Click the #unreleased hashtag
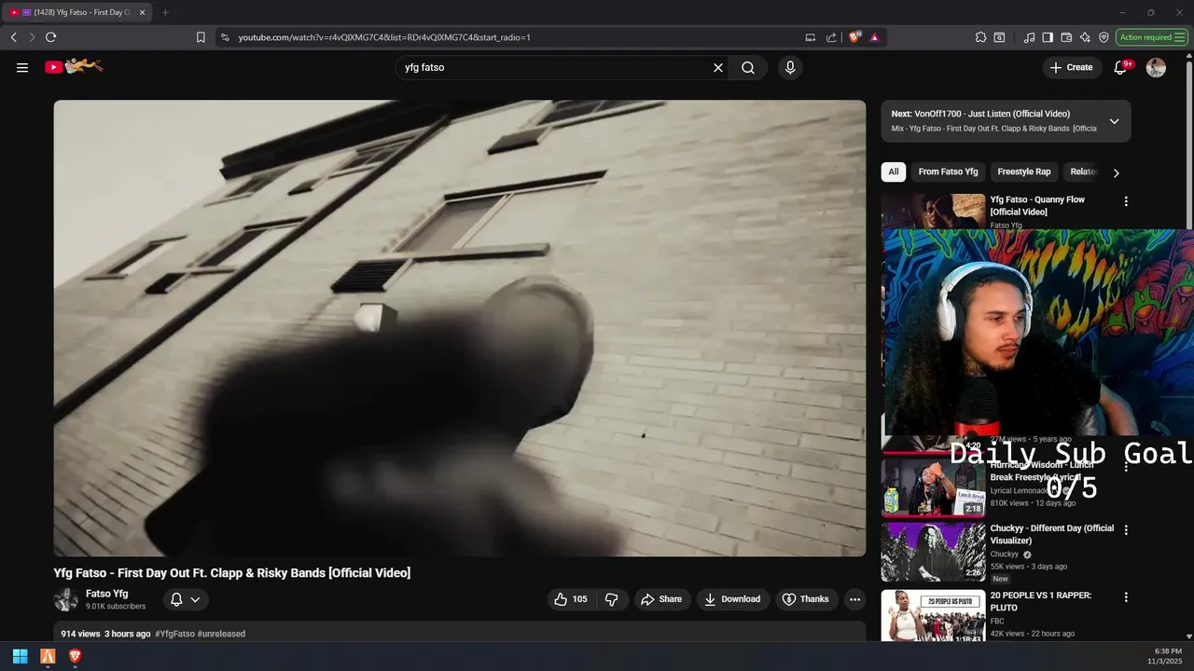1194x671 pixels. [x=221, y=634]
